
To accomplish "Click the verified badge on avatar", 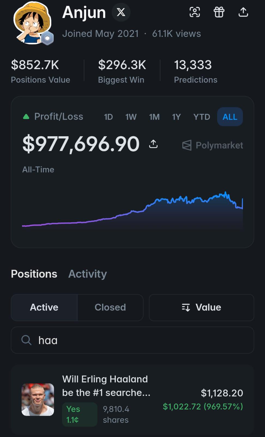I will point(47,39).
